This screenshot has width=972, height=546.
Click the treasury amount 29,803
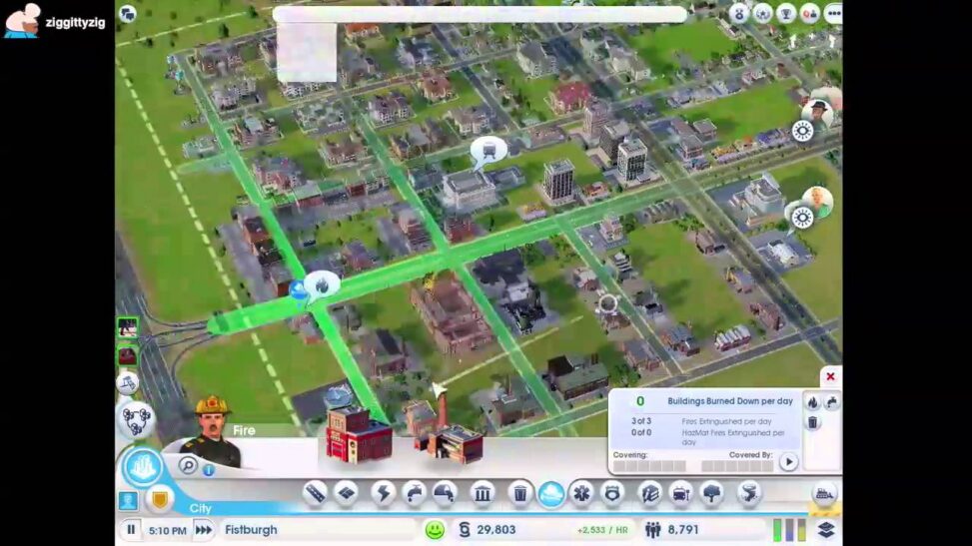495,530
